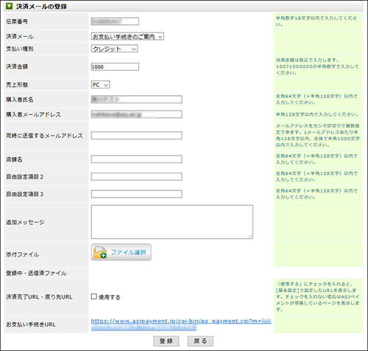Select the 自由設定項目２ input field
This screenshot has height=351, width=368.
137,177
